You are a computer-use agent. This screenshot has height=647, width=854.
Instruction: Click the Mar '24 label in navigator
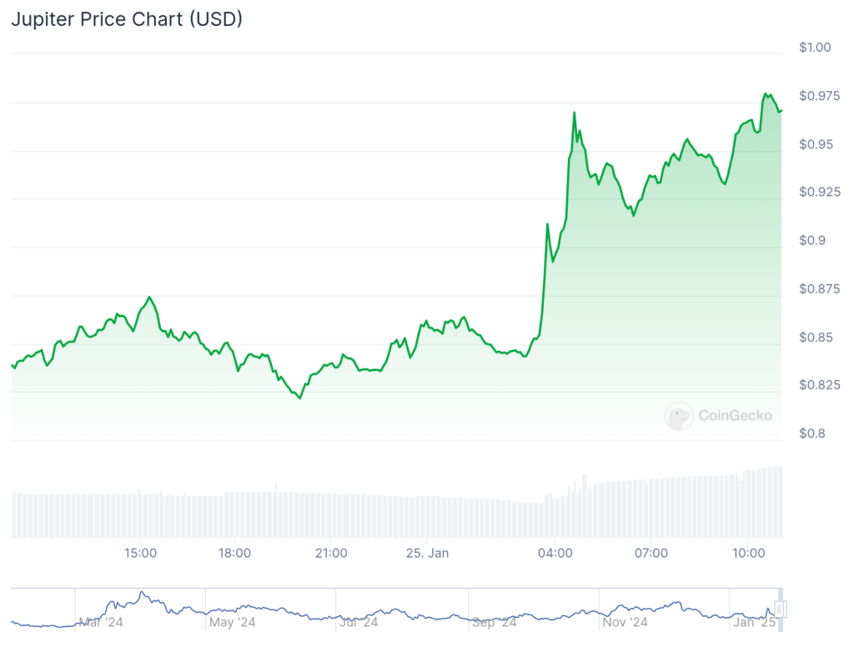tap(100, 622)
